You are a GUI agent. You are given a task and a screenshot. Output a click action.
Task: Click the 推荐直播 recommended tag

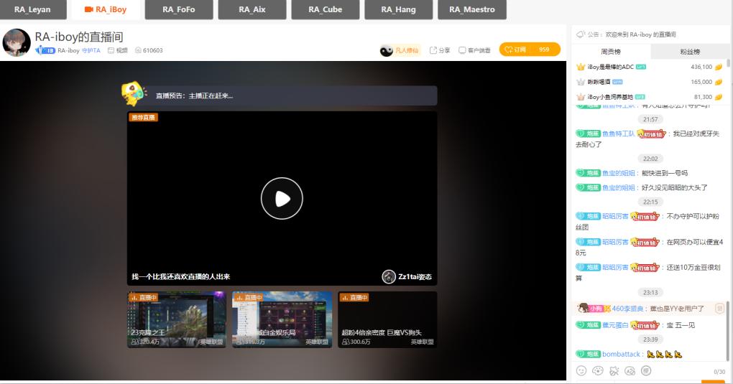click(143, 117)
